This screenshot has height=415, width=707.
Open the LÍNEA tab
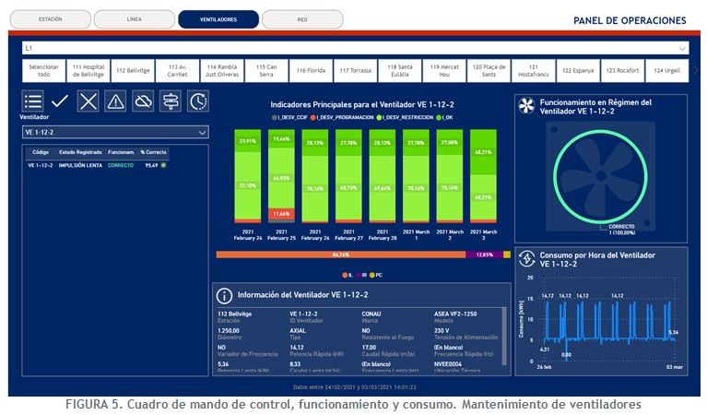click(x=135, y=19)
